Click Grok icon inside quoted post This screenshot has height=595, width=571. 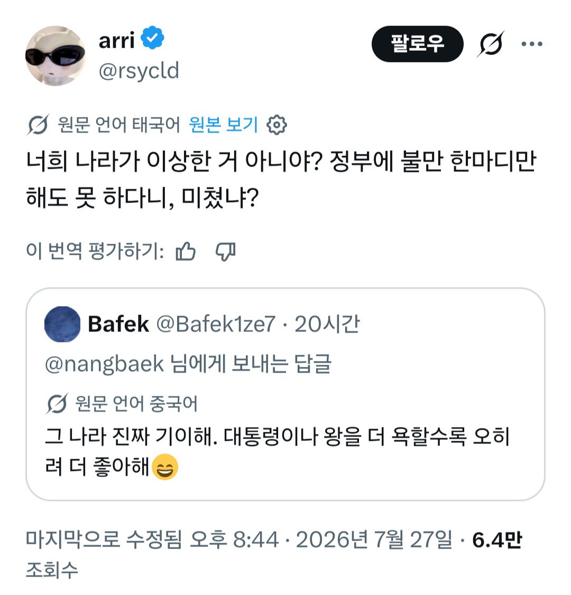pos(57,403)
